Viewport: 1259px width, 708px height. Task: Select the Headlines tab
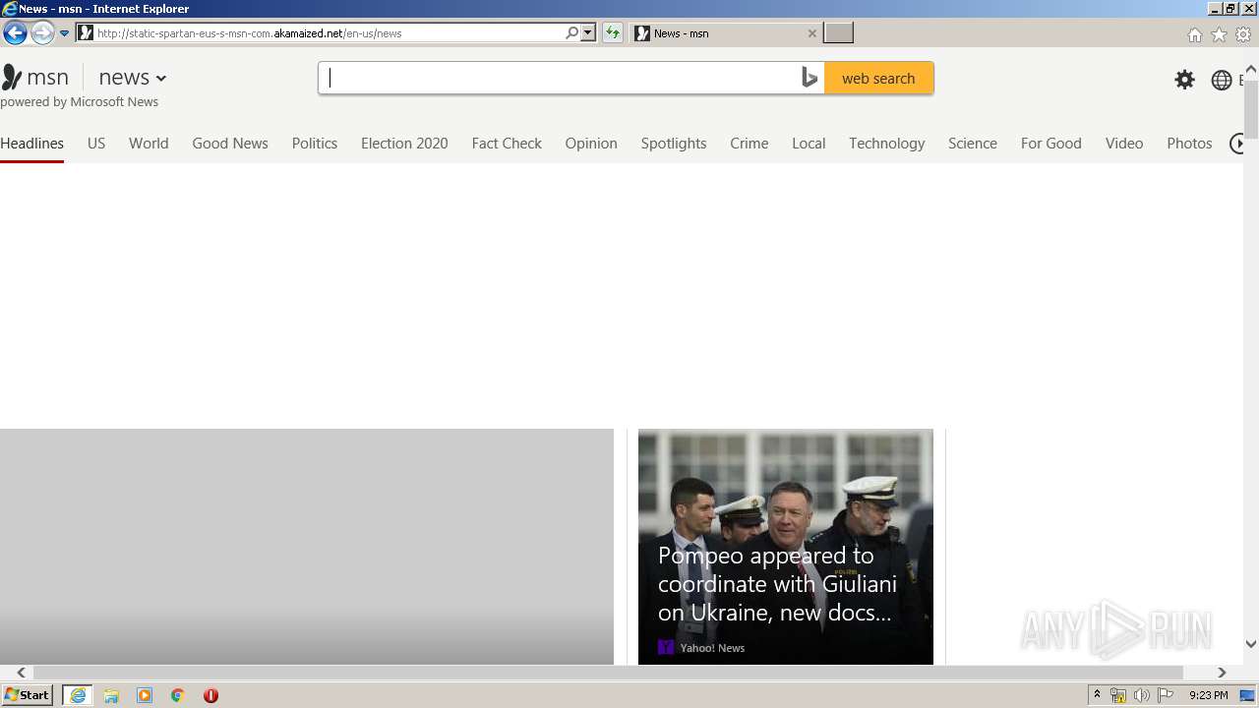31,144
